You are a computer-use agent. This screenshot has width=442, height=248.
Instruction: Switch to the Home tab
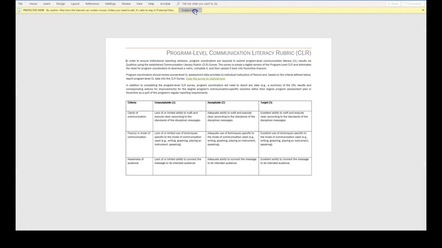click(x=33, y=4)
